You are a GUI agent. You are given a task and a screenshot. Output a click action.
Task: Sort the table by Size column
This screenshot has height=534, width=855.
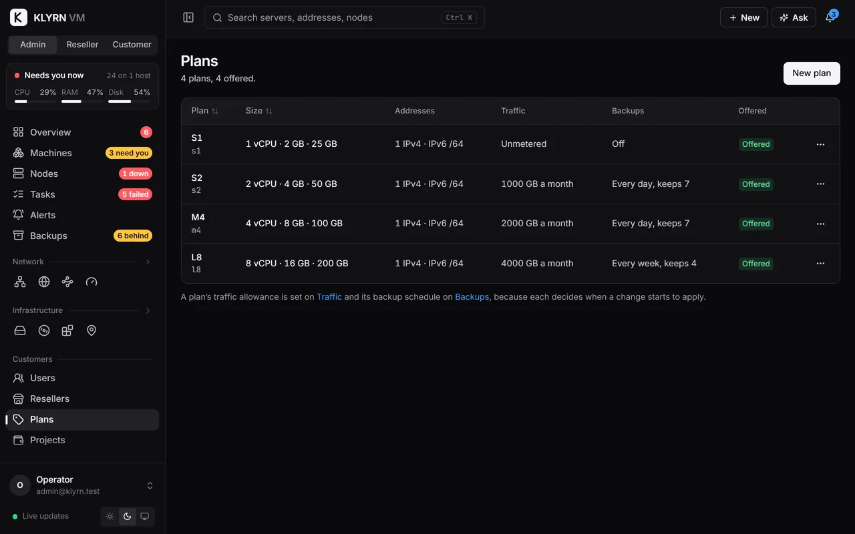click(x=259, y=111)
